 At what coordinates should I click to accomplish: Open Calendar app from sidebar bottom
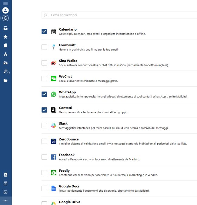(5, 183)
